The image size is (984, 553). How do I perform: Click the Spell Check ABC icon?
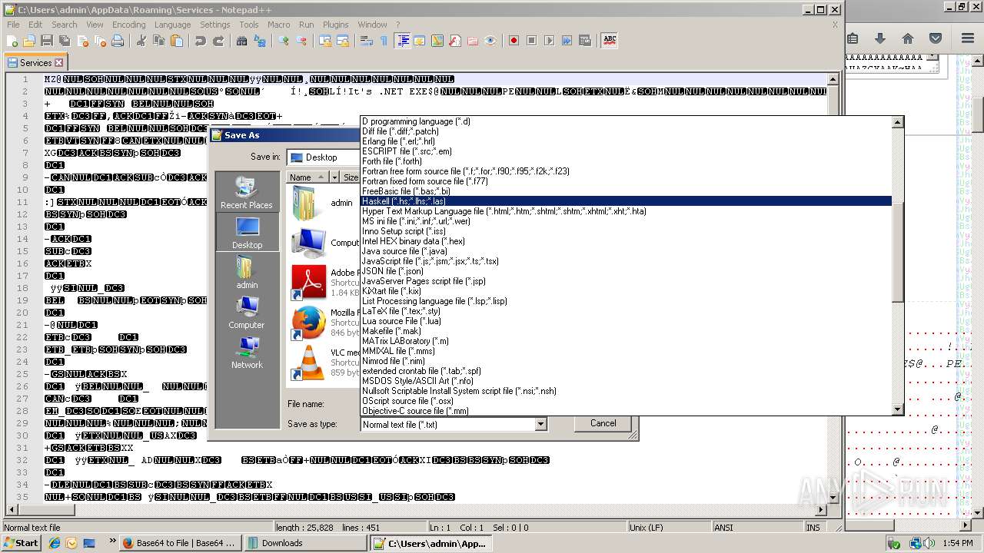click(610, 41)
